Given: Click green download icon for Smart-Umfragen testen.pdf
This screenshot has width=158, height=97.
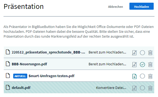Looking at the screenshot, I should click(135, 76).
